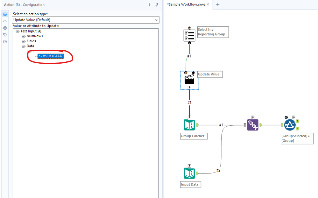Select the Filter tool
The height and width of the screenshot is (198, 318).
coord(290,125)
